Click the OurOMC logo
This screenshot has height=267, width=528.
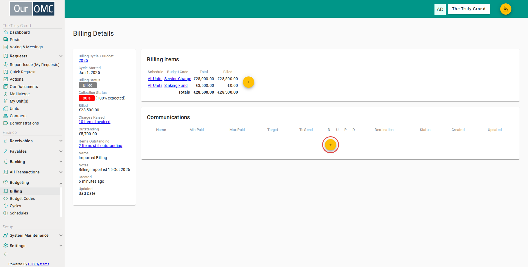tap(32, 9)
